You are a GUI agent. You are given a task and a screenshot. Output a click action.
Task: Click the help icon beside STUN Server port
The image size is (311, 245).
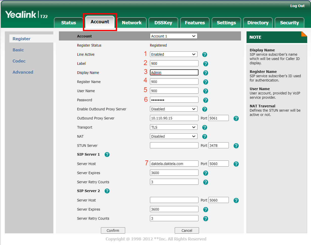click(x=236, y=146)
